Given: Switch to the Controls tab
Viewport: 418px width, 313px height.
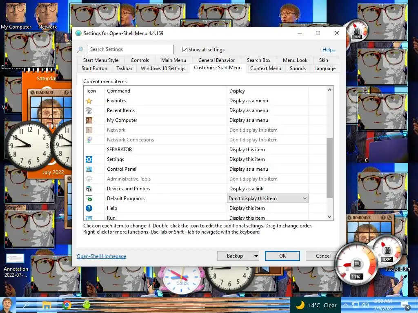Looking at the screenshot, I should 140,60.
